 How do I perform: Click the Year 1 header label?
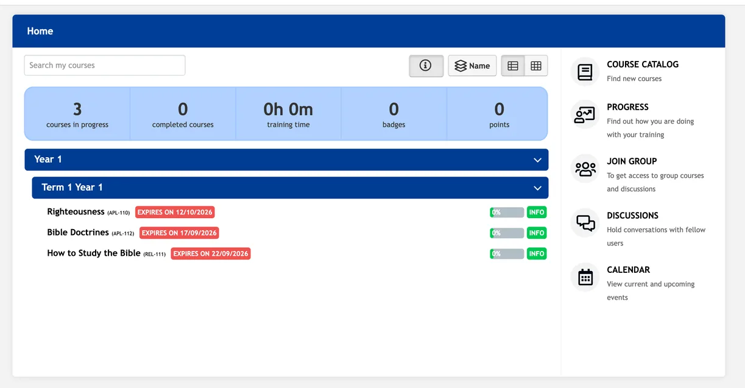pos(48,159)
